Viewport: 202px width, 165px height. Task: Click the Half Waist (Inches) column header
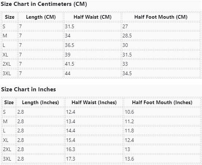tap(94, 102)
